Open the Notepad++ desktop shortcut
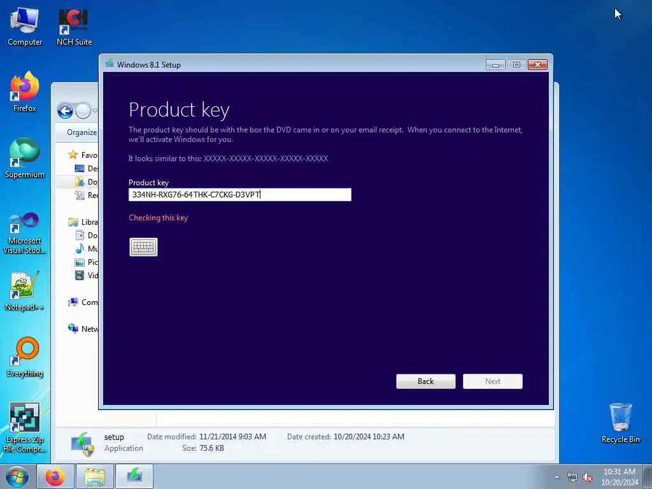 pyautogui.click(x=25, y=290)
